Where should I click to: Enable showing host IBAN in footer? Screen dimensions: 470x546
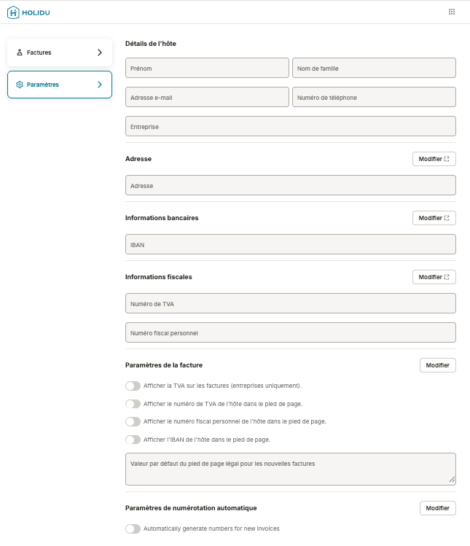click(x=133, y=440)
